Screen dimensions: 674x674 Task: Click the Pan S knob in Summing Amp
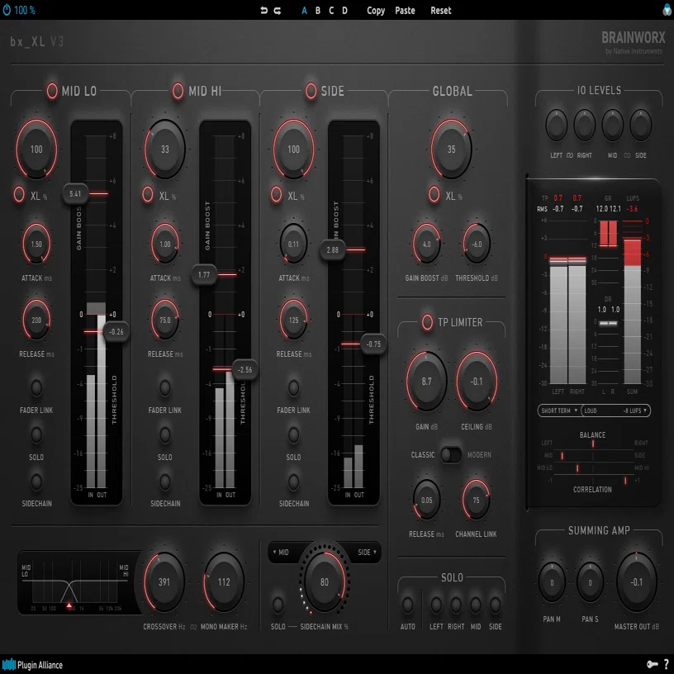590,582
